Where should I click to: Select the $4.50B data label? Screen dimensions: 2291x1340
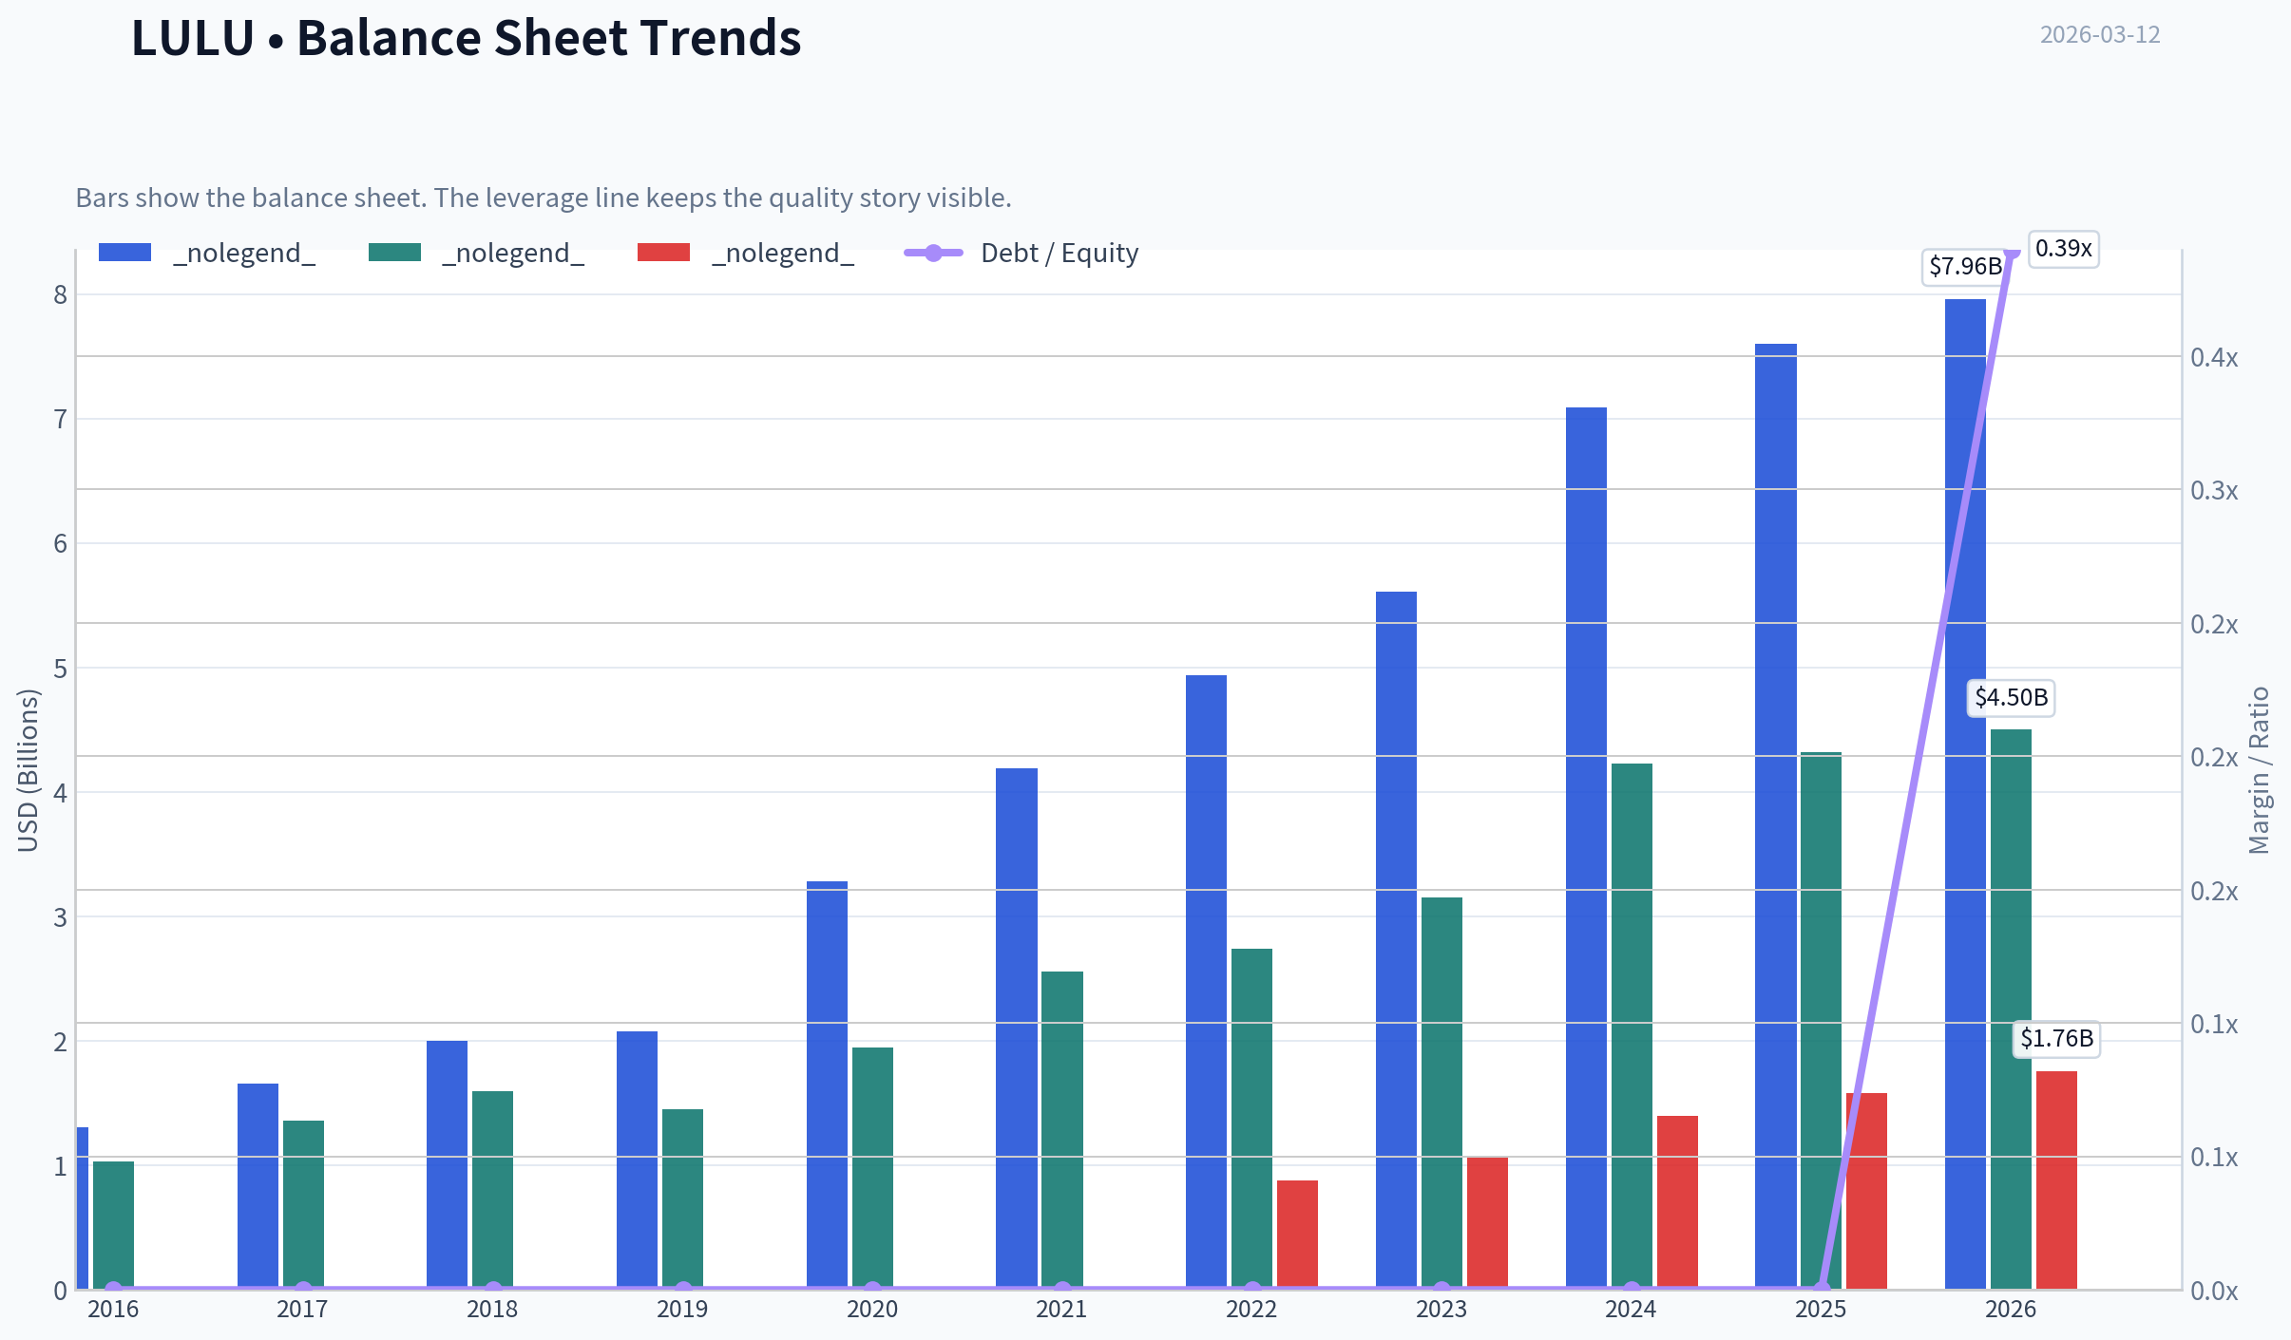coord(2011,697)
